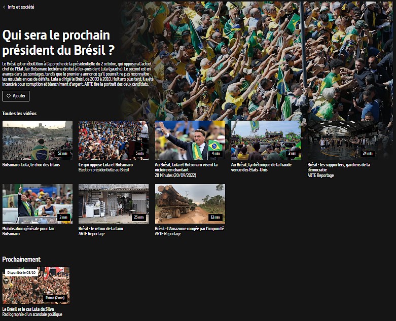Add this collection with the Ajouter button
396x321 pixels.
click(16, 96)
